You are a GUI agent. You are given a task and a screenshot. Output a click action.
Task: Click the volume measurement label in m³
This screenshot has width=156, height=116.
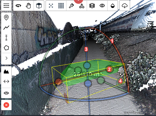coord(88,74)
